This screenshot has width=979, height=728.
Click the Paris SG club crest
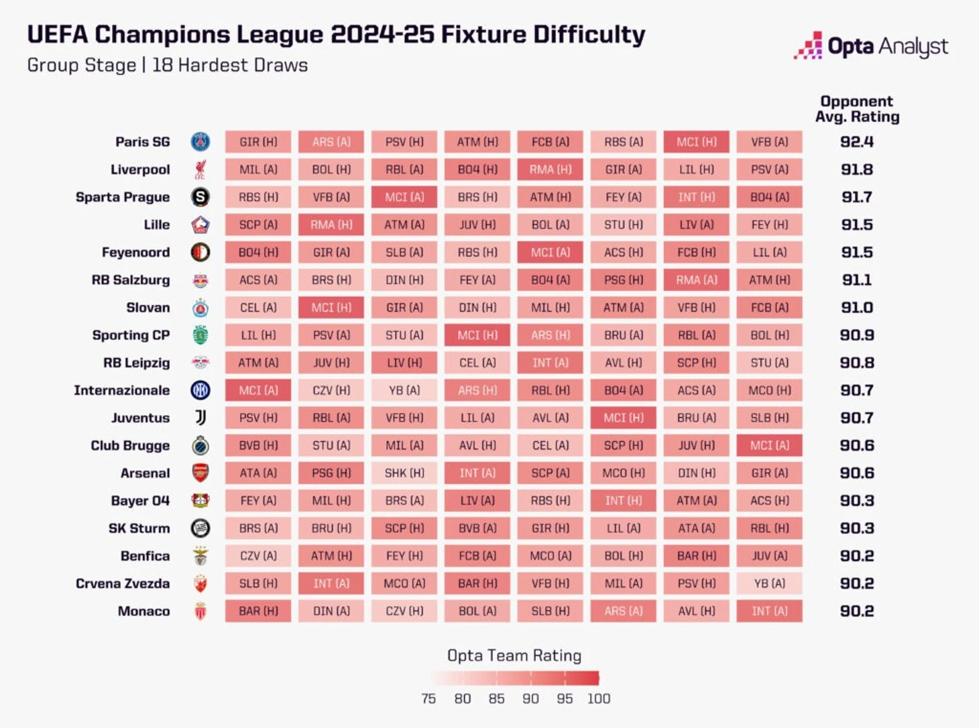coord(200,142)
